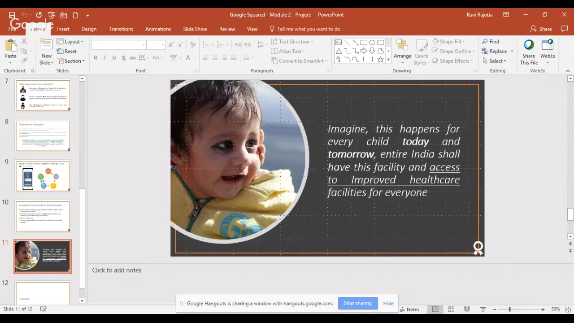Open the Layout dropdown
The image size is (574, 323).
tap(70, 42)
